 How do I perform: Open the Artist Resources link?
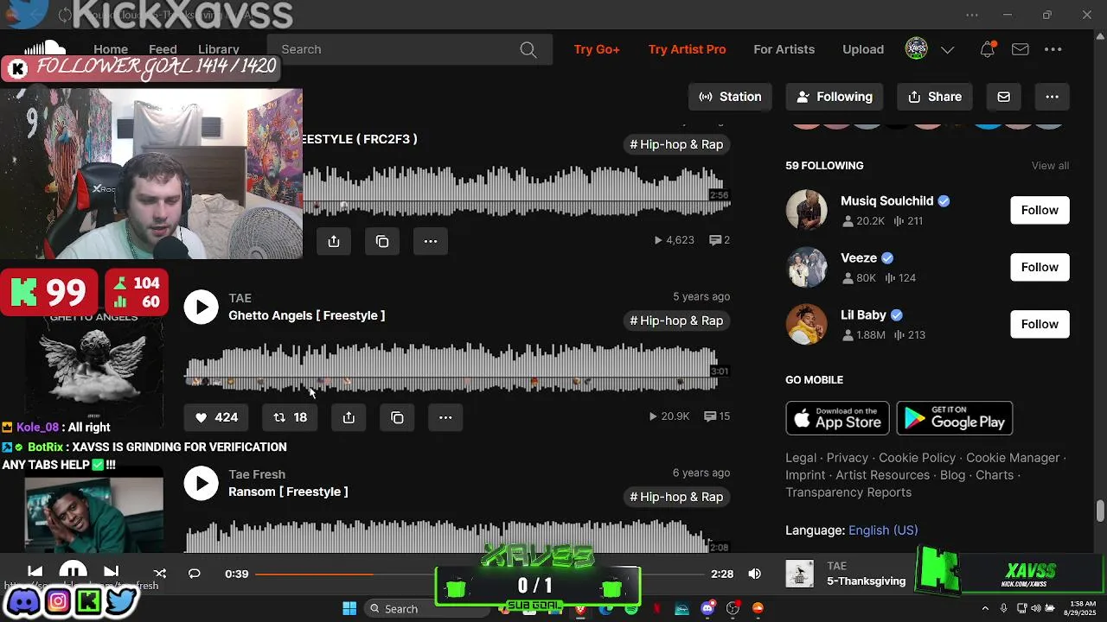click(x=883, y=475)
